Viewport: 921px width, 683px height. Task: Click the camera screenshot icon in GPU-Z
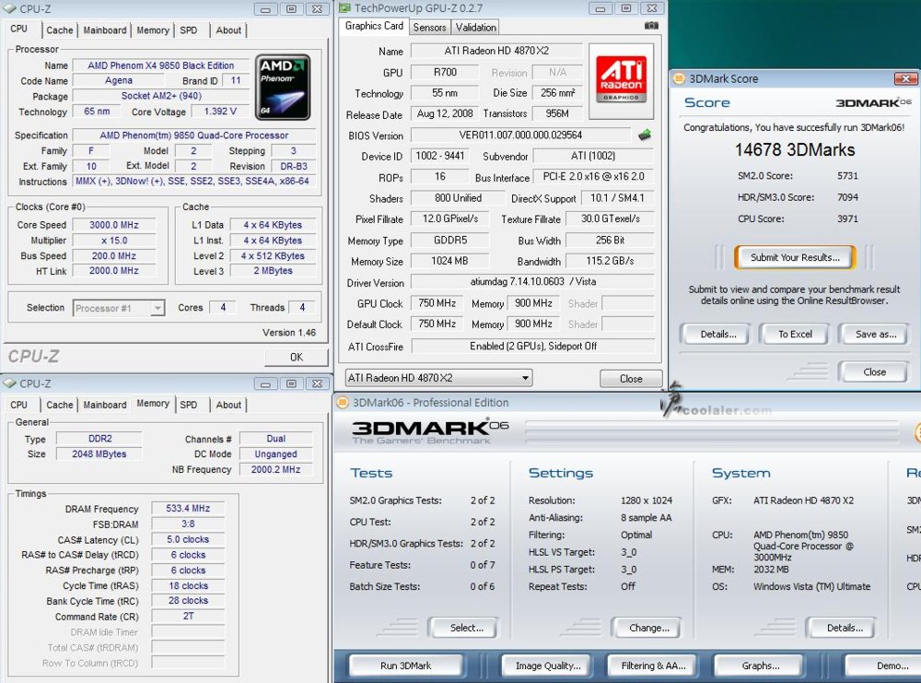(651, 26)
